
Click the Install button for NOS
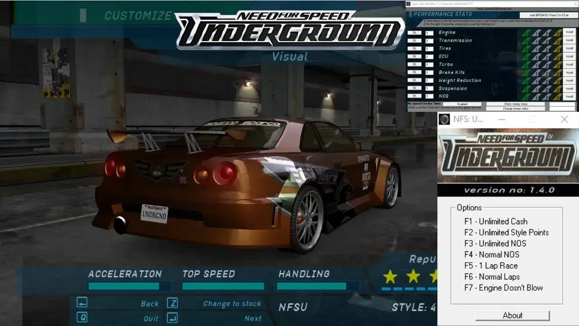(x=570, y=96)
